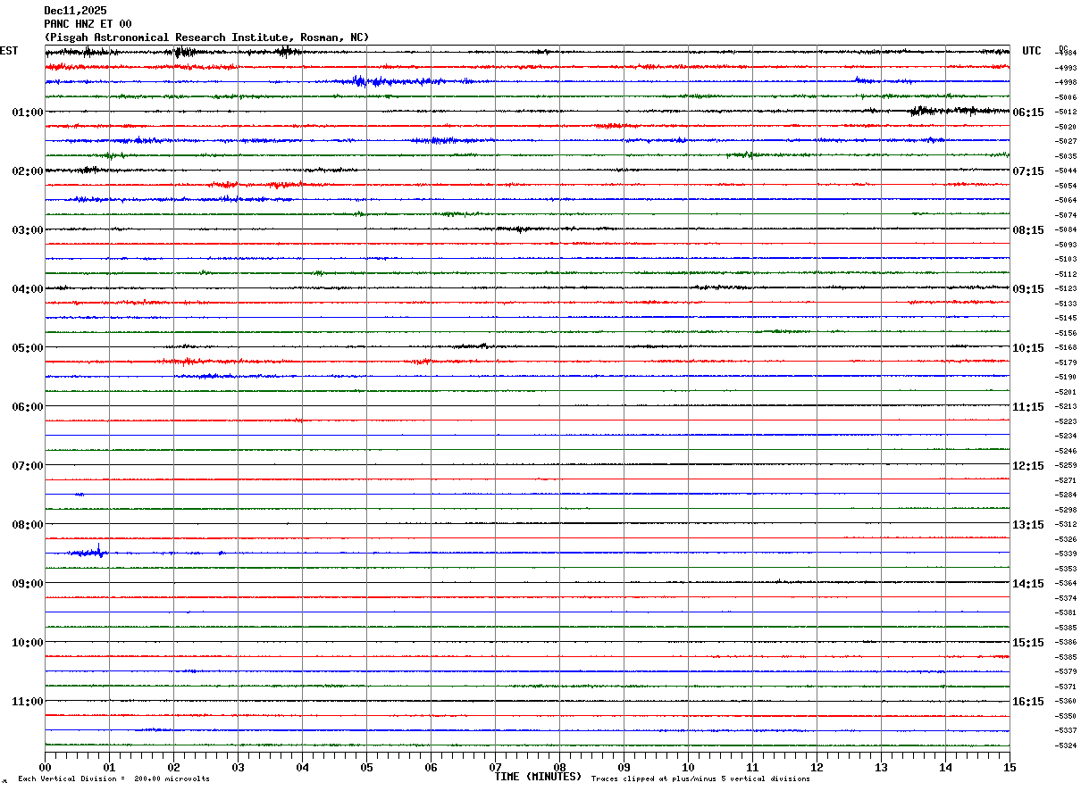Click the "11:00" EST hour label
The image size is (1081, 791).
coord(28,702)
